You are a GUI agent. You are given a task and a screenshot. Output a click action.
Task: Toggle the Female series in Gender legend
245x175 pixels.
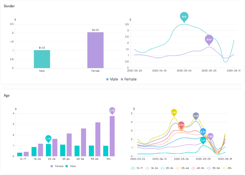[x=129, y=79]
